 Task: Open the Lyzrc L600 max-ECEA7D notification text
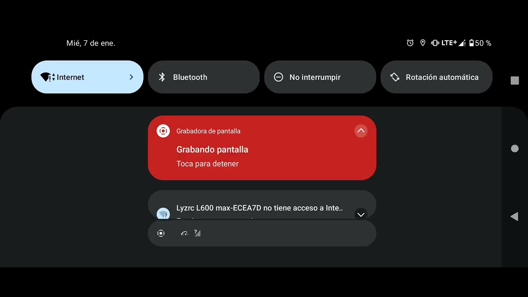(x=259, y=208)
